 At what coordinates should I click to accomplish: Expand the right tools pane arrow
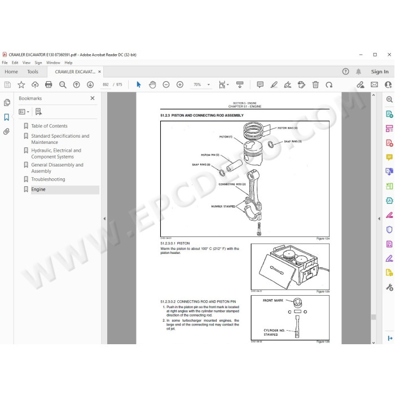point(379,219)
